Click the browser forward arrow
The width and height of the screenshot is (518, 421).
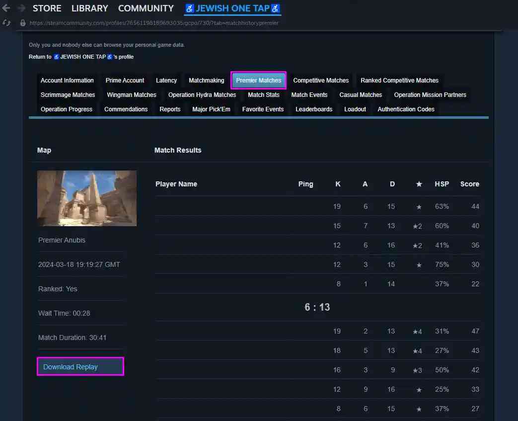[x=21, y=8]
